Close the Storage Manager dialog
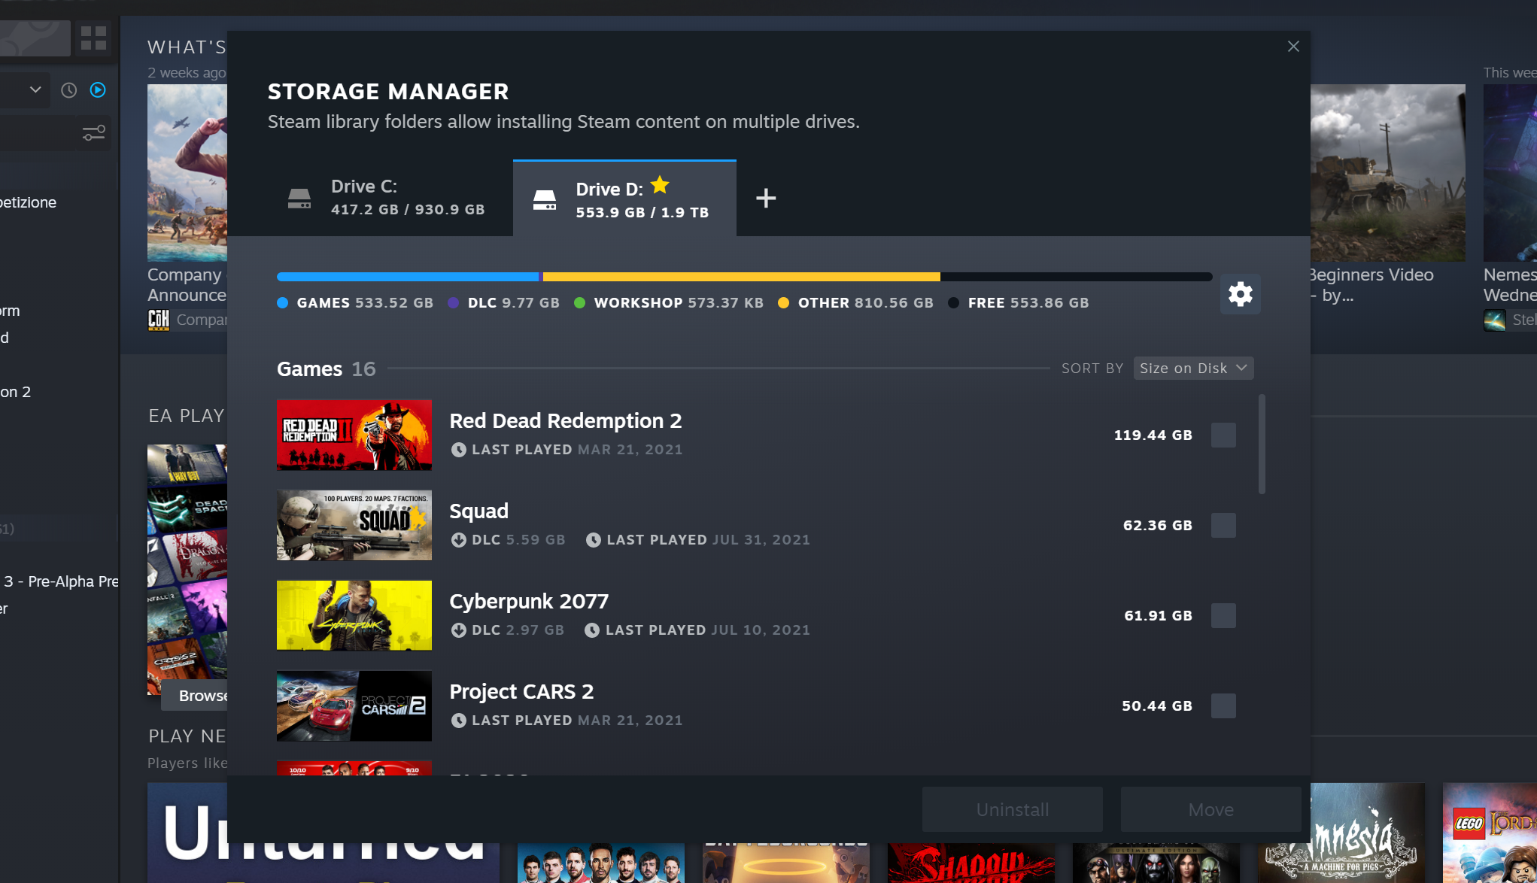The image size is (1537, 883). click(x=1293, y=47)
